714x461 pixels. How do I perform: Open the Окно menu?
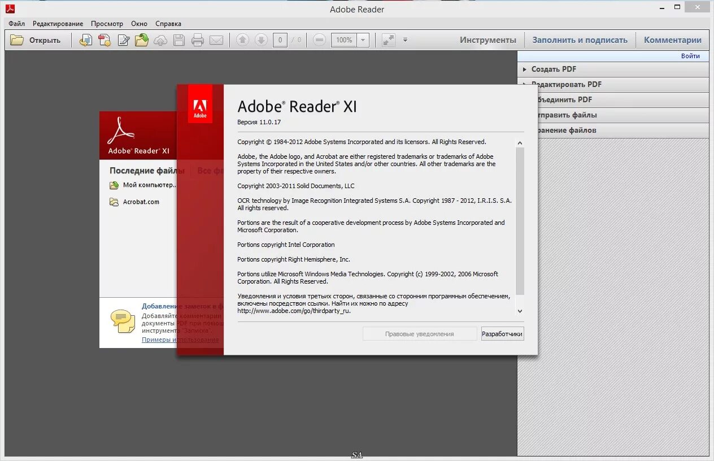139,24
